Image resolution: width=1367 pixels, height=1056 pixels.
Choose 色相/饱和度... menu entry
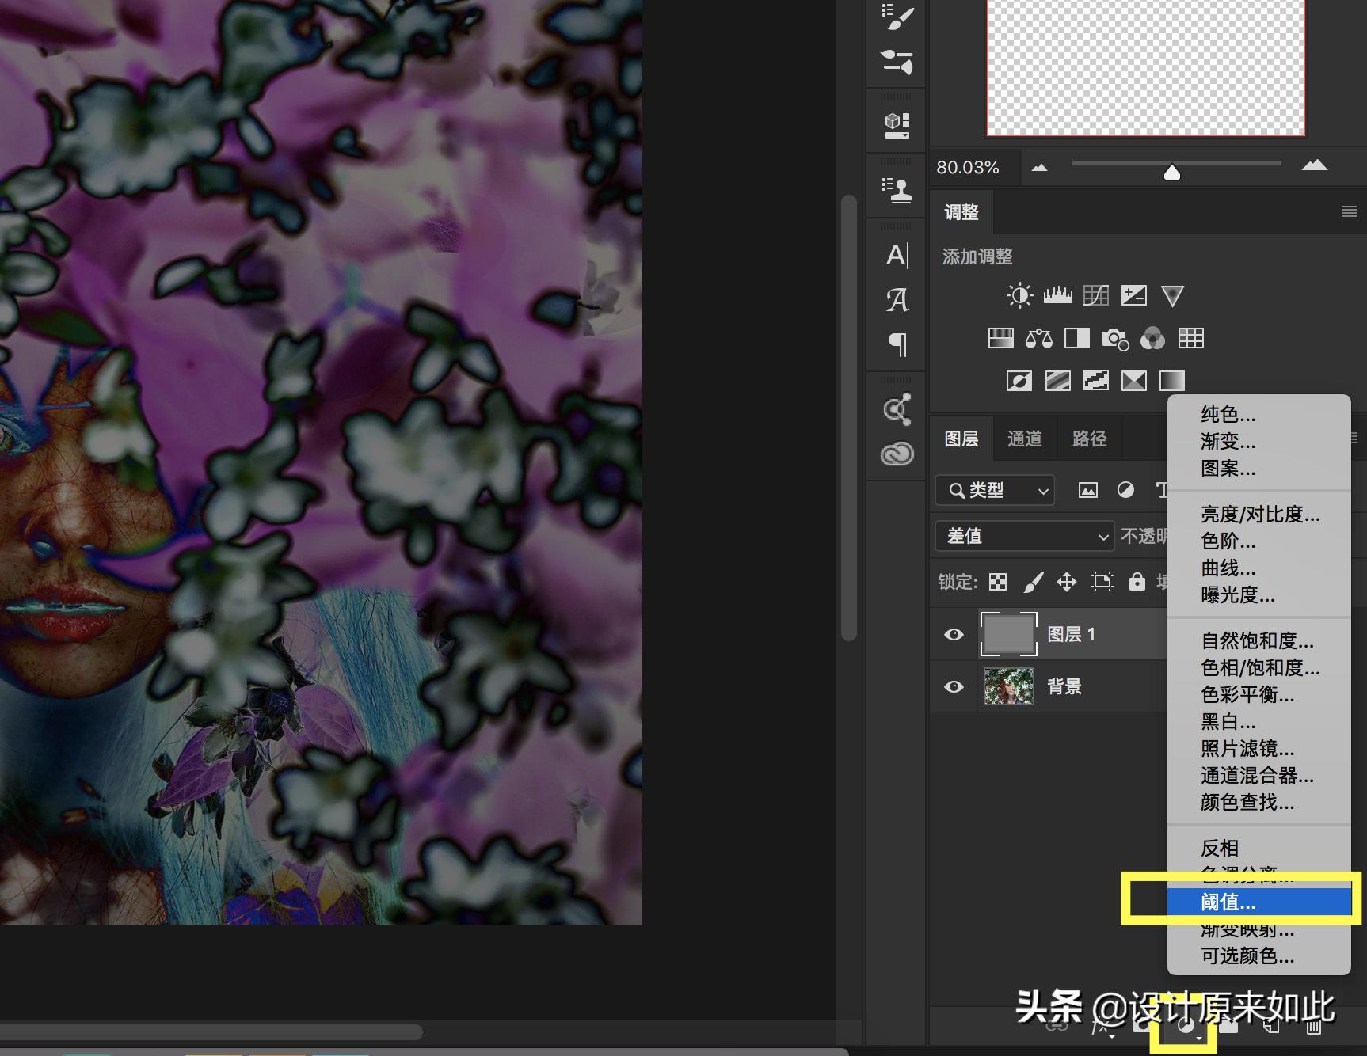pos(1259,668)
